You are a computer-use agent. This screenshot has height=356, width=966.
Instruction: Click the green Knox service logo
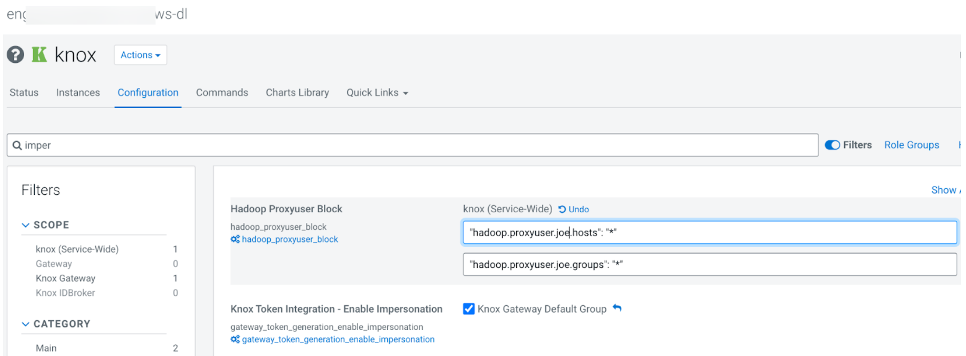pos(39,54)
